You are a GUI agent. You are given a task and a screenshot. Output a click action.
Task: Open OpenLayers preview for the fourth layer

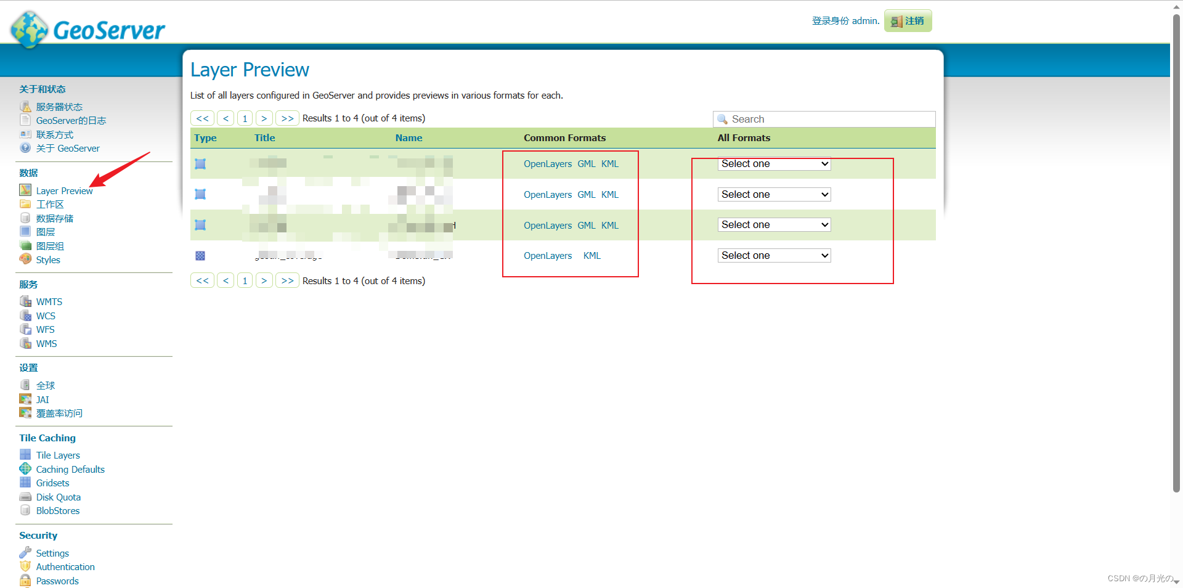point(548,256)
